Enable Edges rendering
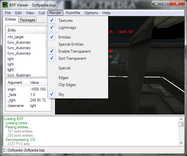This screenshot has width=187, height=156. click(x=78, y=78)
